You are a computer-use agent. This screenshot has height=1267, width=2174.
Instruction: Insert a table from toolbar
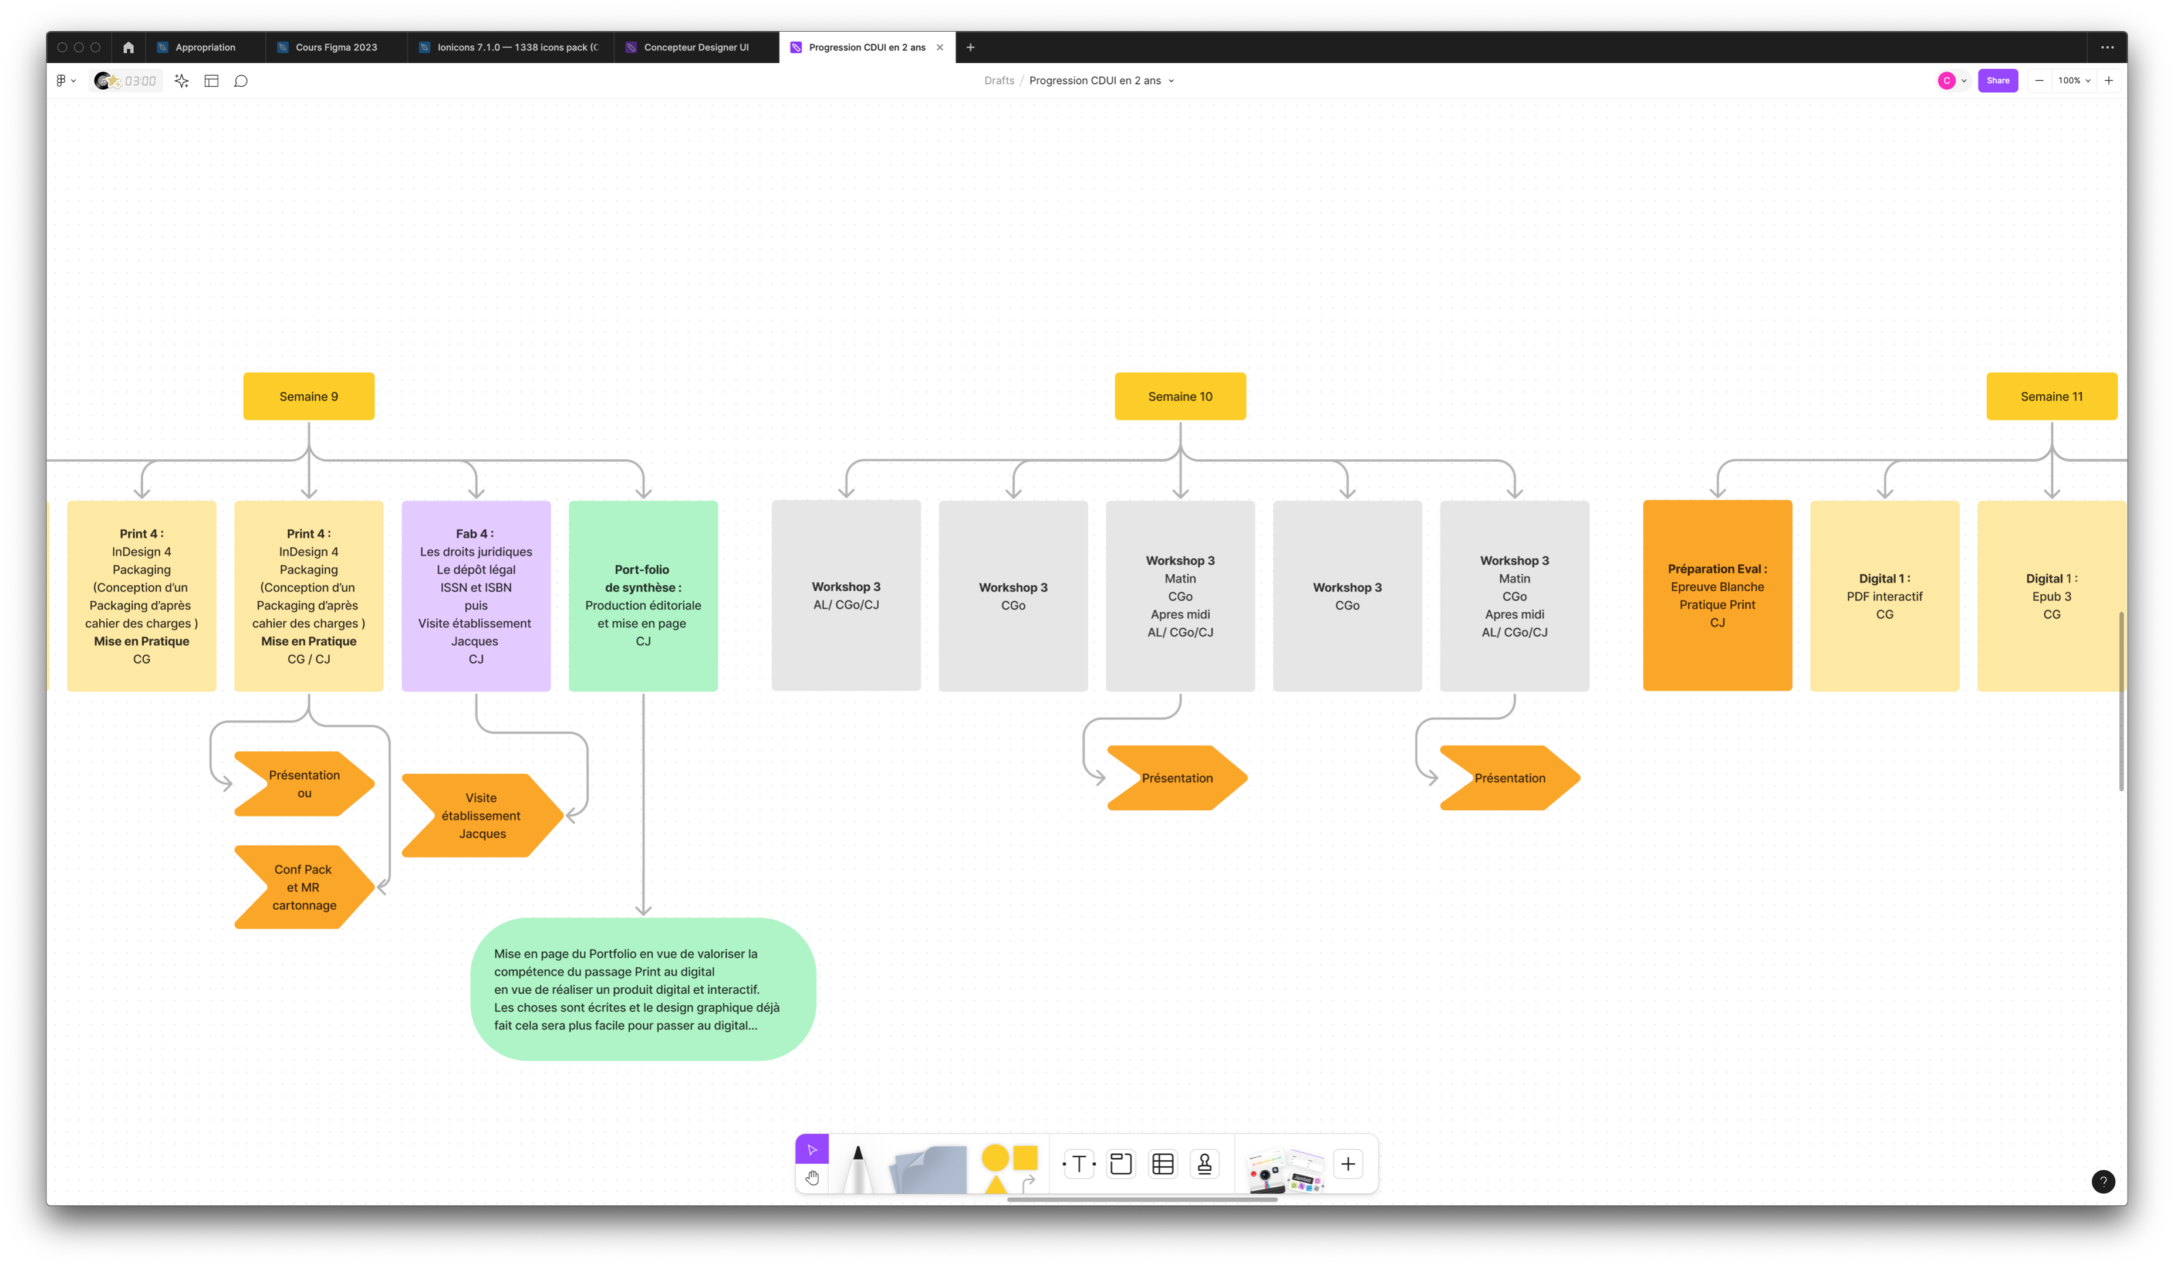tap(1162, 1164)
